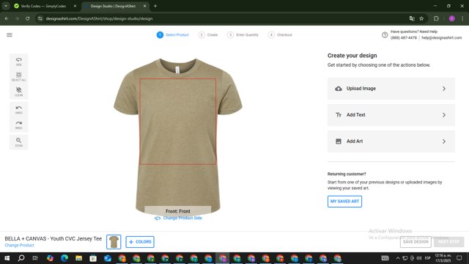The image size is (469, 264).
Task: Click the Zoom tool
Action: (x=18, y=142)
